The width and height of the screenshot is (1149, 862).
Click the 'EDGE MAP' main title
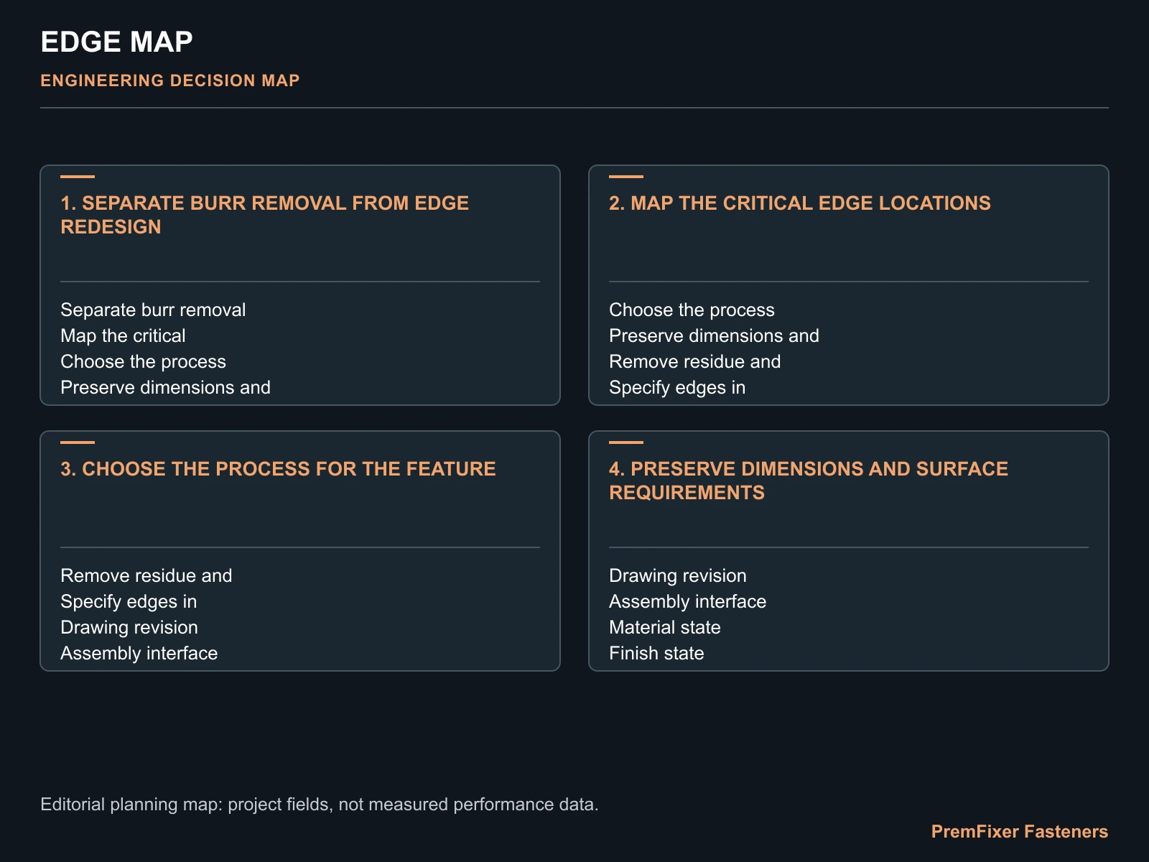click(116, 42)
